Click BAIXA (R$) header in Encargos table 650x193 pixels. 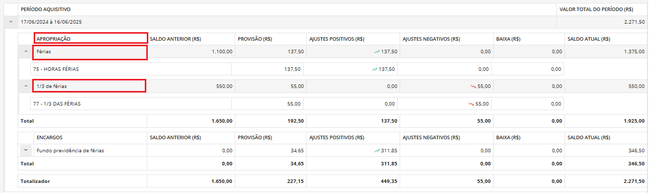508,137
